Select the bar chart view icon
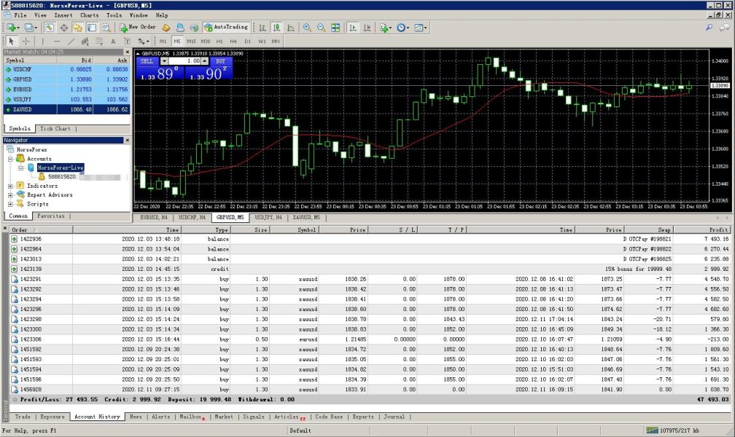735x437 pixels. (x=263, y=28)
